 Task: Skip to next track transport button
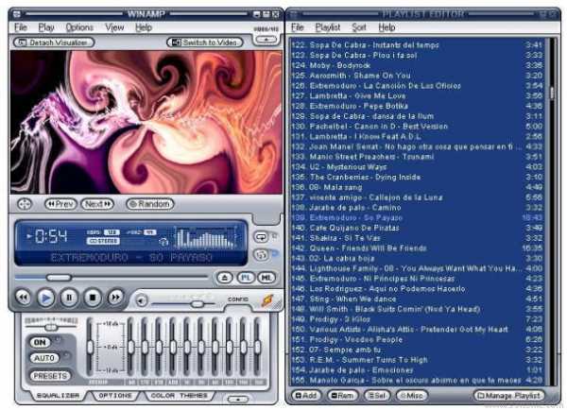(x=115, y=298)
